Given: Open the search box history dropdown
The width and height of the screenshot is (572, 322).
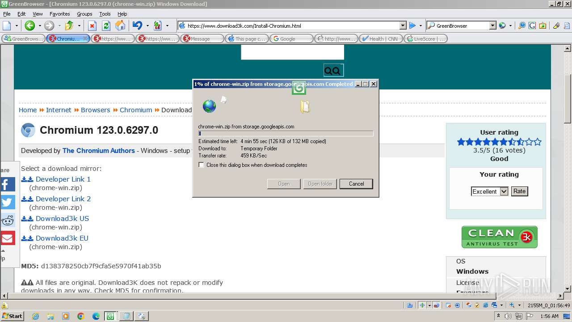Looking at the screenshot, I should point(493,25).
